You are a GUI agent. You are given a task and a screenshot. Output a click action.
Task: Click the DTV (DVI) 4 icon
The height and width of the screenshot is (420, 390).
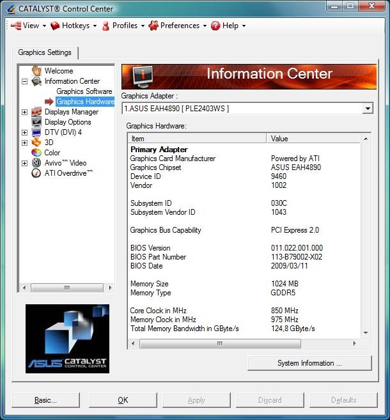click(36, 132)
